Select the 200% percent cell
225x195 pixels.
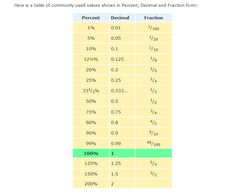(91, 184)
